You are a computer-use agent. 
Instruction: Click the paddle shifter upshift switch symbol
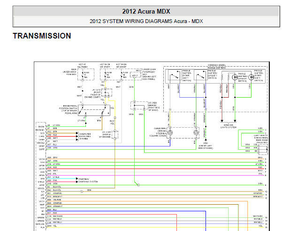[200, 76]
